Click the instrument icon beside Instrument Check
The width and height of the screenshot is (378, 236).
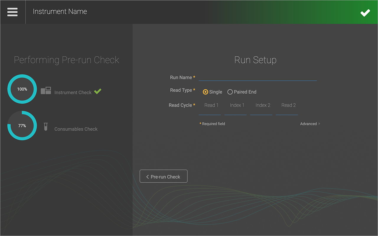click(x=46, y=91)
